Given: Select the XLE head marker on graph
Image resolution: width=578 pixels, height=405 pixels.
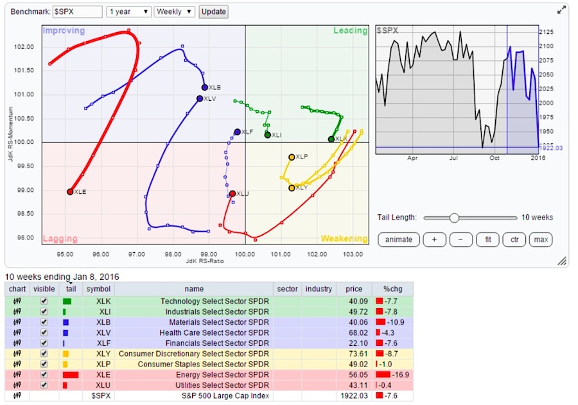Looking at the screenshot, I should (x=70, y=192).
